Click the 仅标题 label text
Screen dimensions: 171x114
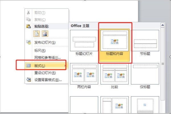[145, 87]
